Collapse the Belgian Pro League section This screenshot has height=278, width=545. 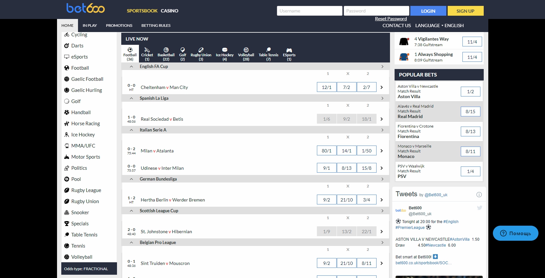point(131,242)
